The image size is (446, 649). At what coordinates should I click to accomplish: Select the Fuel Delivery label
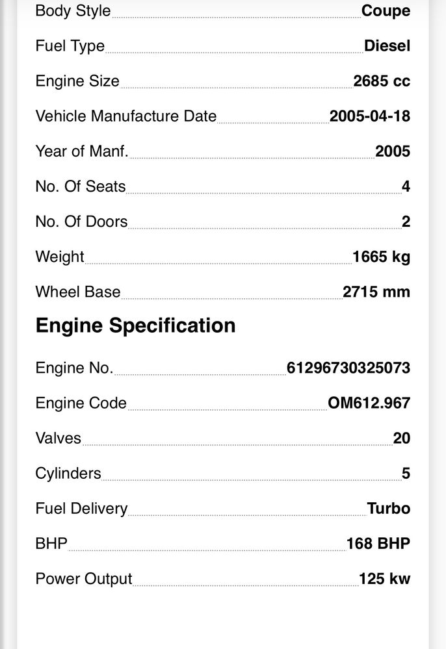click(x=81, y=509)
